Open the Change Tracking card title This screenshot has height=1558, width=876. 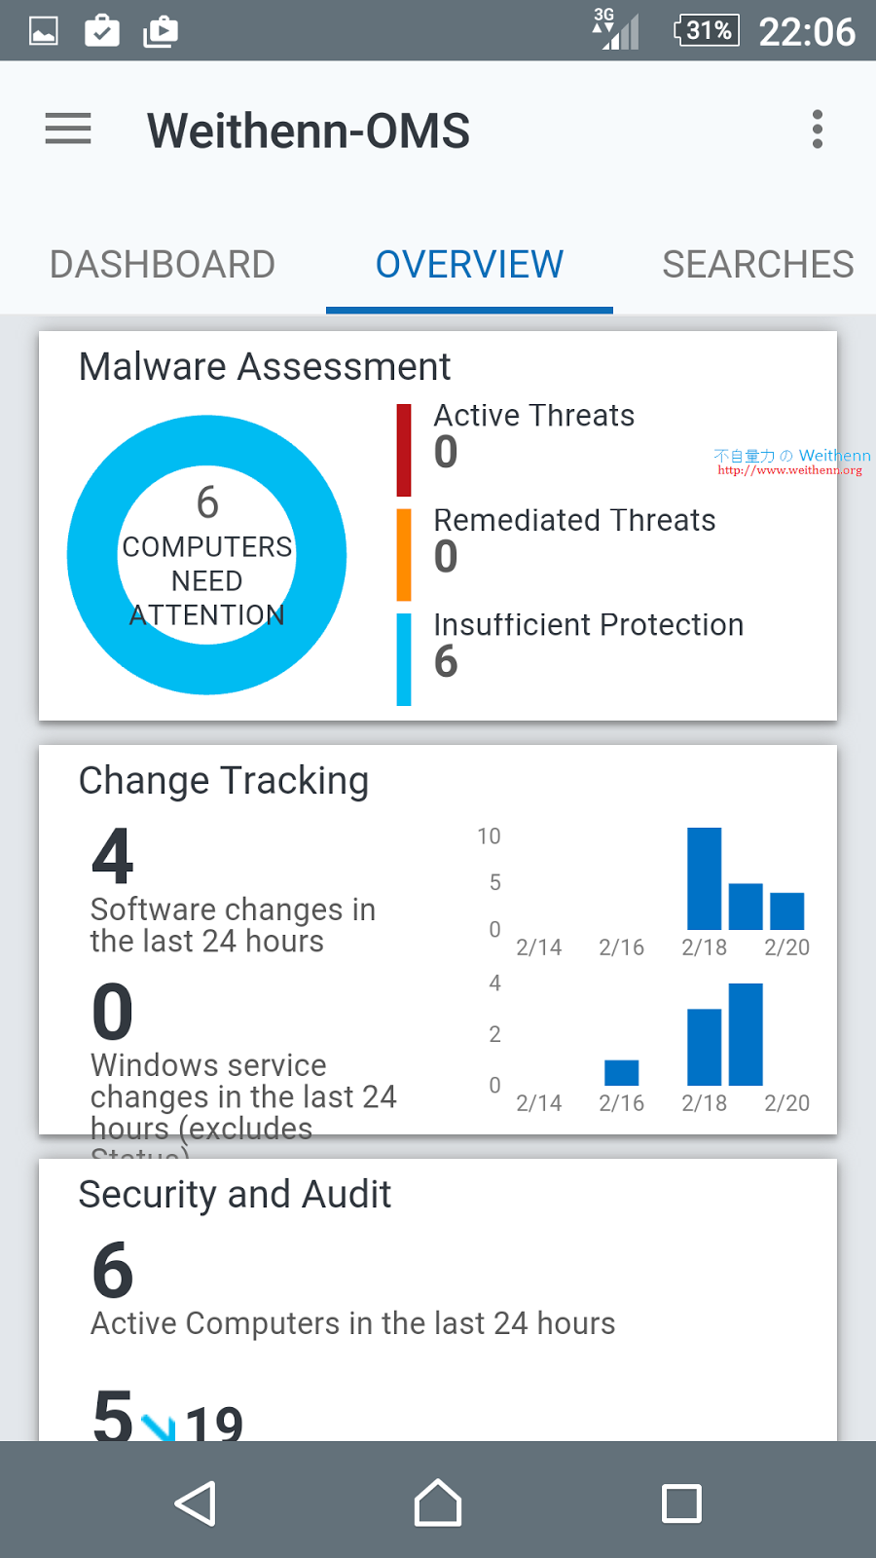(x=224, y=781)
